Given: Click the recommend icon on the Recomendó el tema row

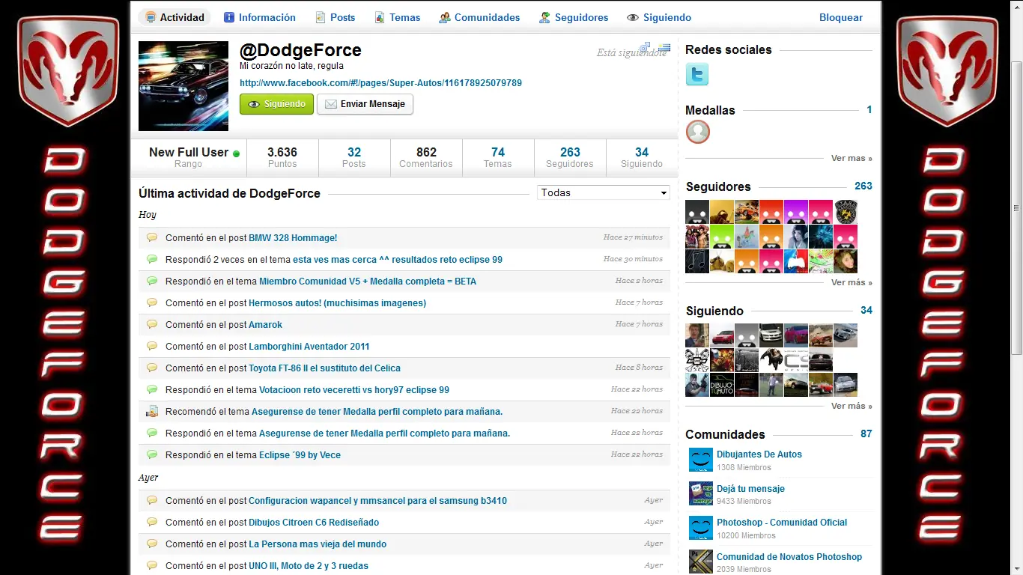Looking at the screenshot, I should pos(152,411).
